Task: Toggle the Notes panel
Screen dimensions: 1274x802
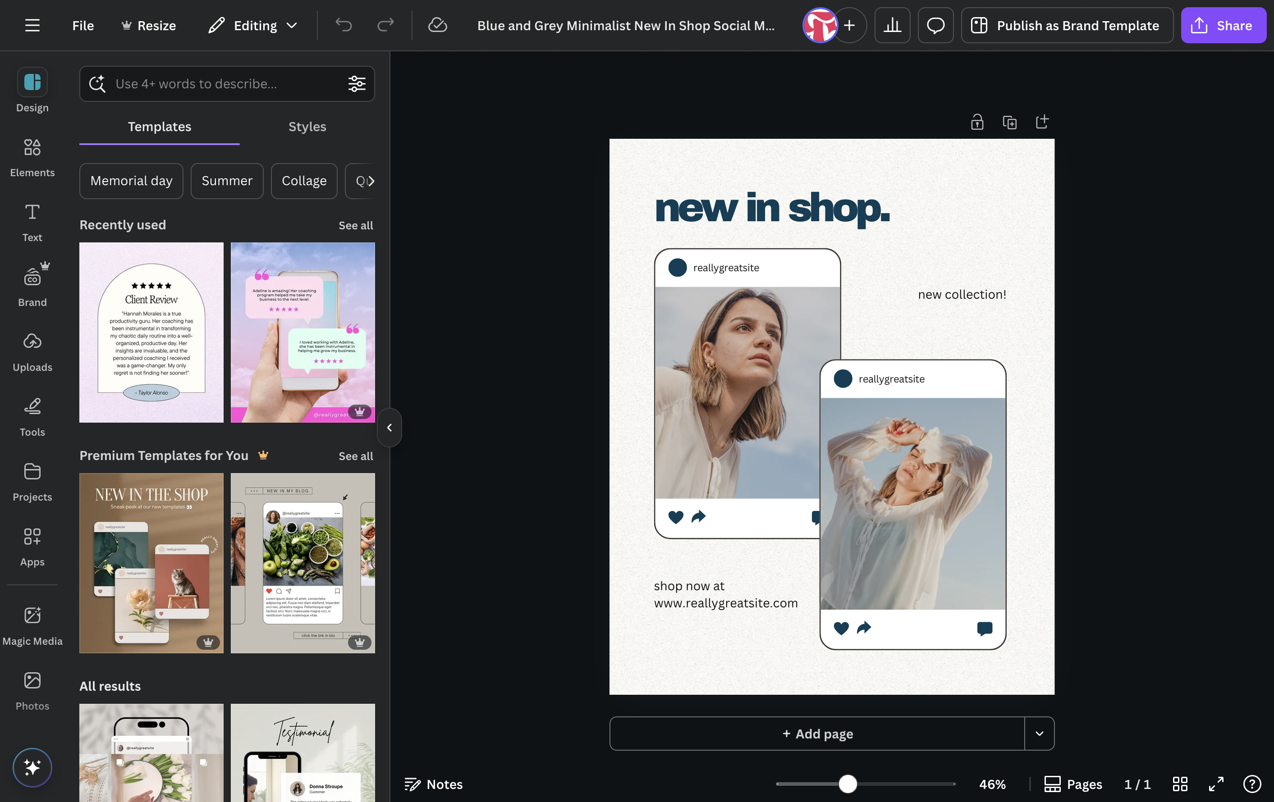Action: pyautogui.click(x=433, y=784)
